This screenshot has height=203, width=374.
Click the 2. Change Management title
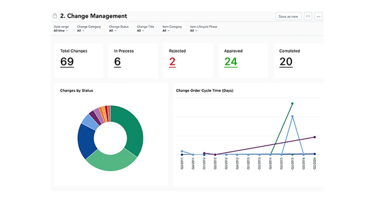point(94,16)
